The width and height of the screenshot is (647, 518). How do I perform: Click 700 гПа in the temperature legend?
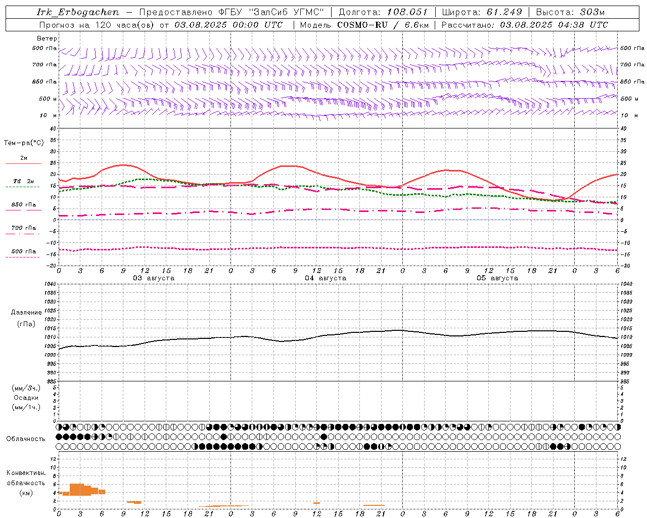tap(24, 228)
